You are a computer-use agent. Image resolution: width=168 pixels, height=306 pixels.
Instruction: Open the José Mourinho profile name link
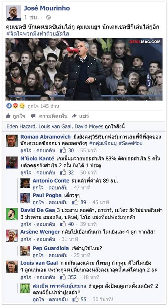(x=47, y=8)
